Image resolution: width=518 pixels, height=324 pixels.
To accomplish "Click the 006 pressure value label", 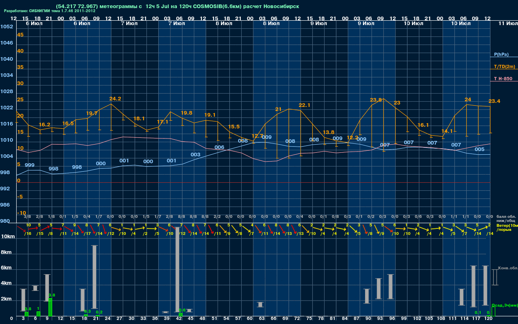I will (219, 147).
